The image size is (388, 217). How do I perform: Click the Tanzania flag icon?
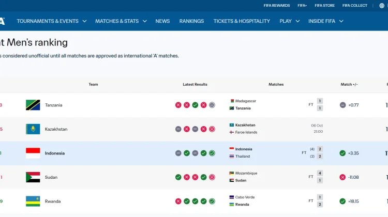pyautogui.click(x=33, y=105)
